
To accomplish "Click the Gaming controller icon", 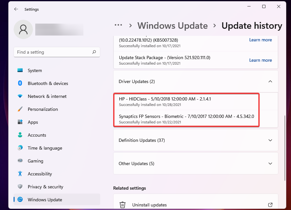I will click(20, 161).
